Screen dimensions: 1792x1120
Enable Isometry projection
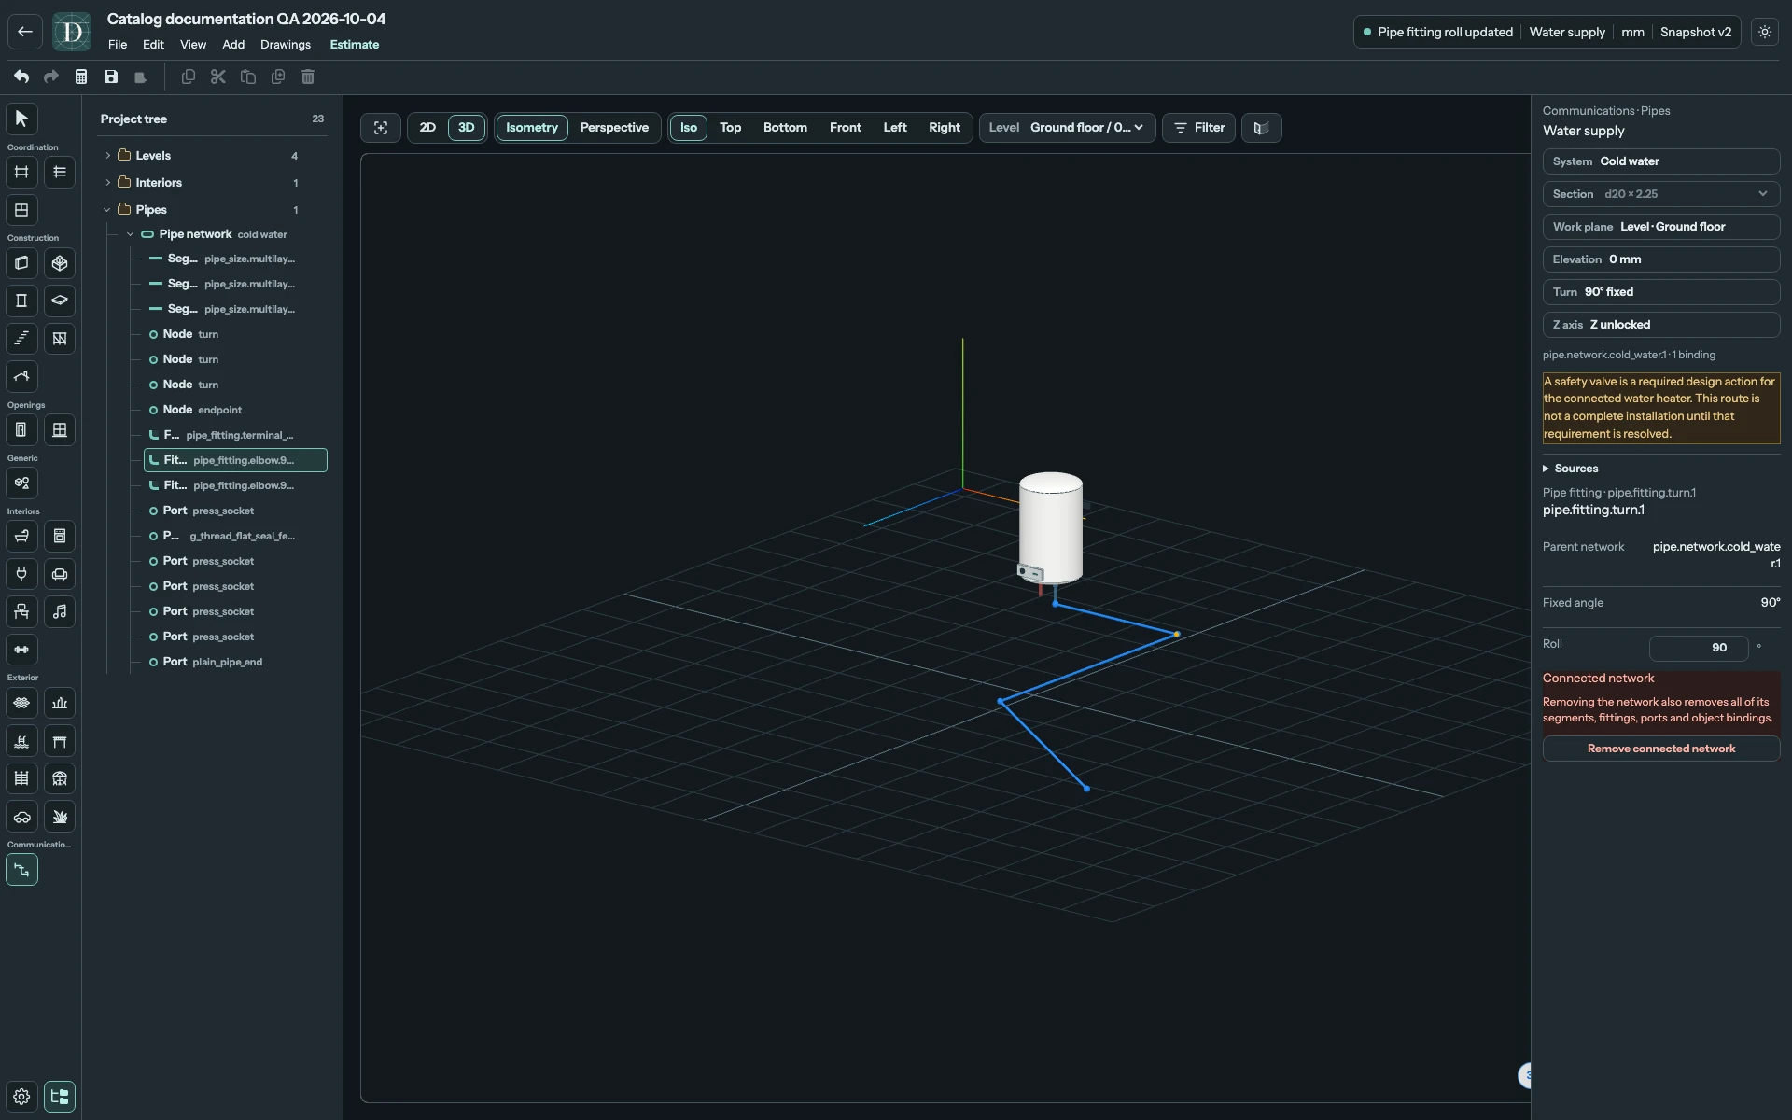click(532, 128)
